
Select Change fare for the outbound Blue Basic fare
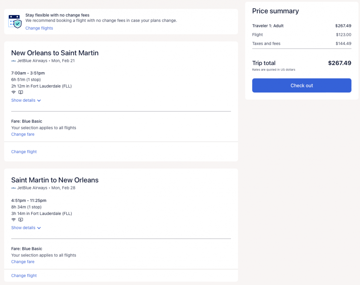[x=23, y=134]
